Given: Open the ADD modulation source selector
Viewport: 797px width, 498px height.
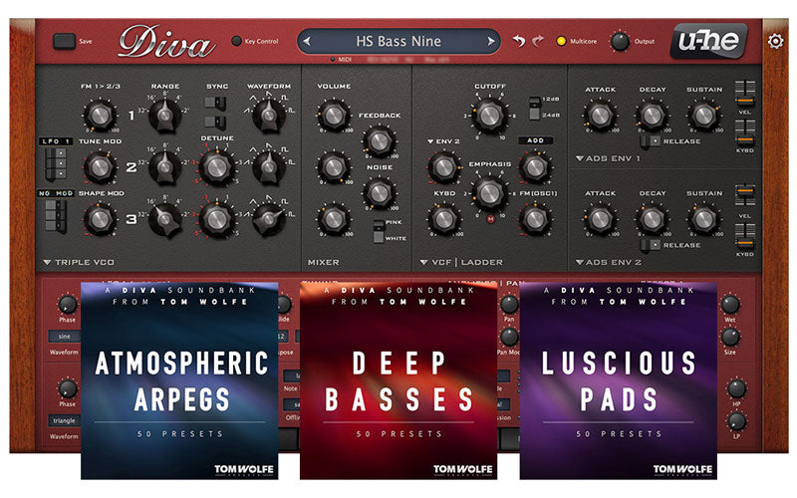Looking at the screenshot, I should coord(535,140).
